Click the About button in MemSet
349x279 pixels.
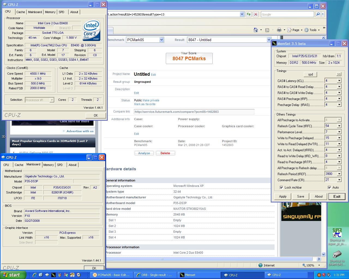coord(319,196)
